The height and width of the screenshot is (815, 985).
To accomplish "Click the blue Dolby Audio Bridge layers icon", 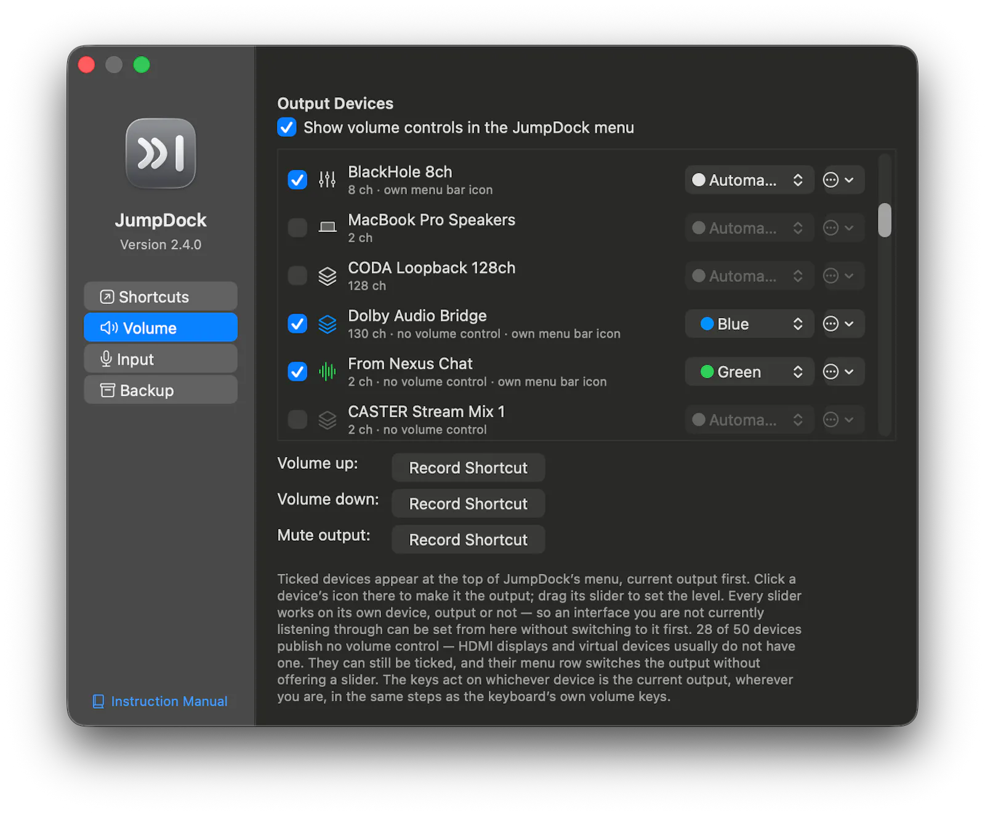I will (328, 324).
